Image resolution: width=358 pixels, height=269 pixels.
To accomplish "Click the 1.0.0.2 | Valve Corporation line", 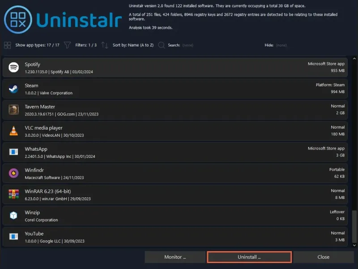I will 49,93.
